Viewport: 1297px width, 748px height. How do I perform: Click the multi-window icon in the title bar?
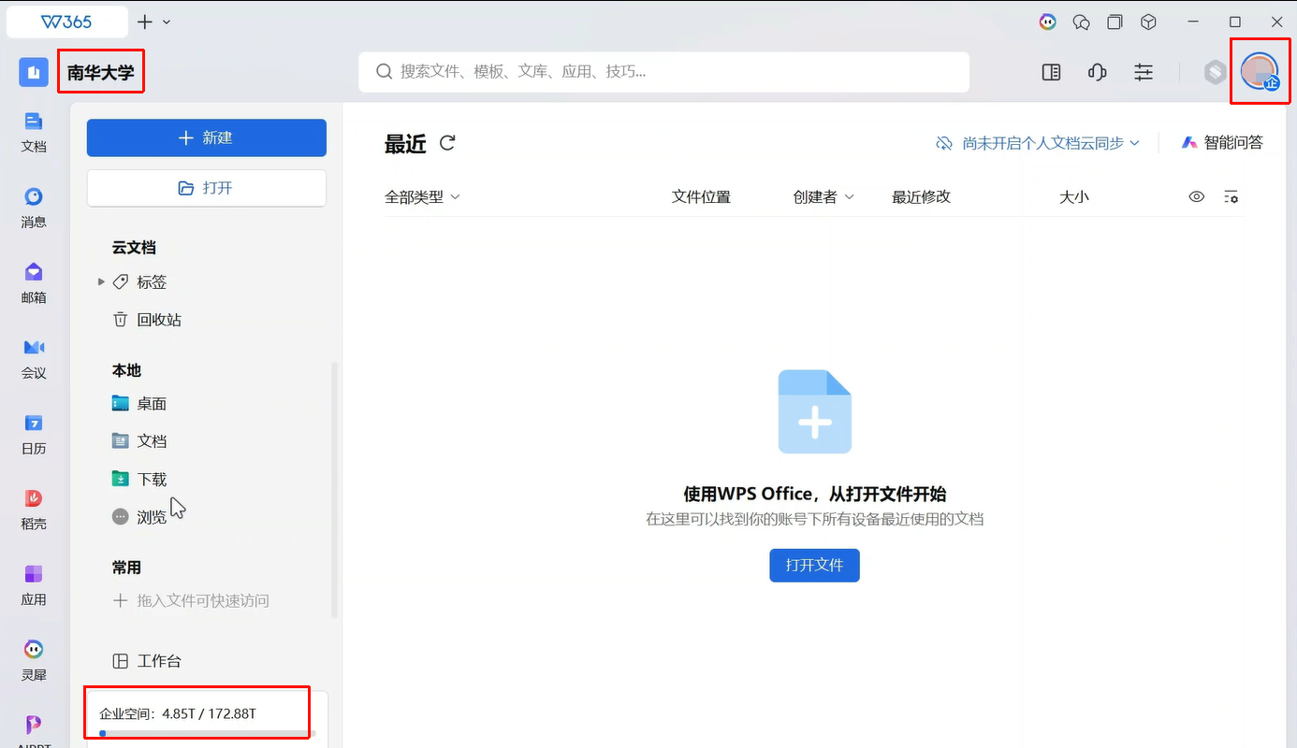[x=1115, y=22]
